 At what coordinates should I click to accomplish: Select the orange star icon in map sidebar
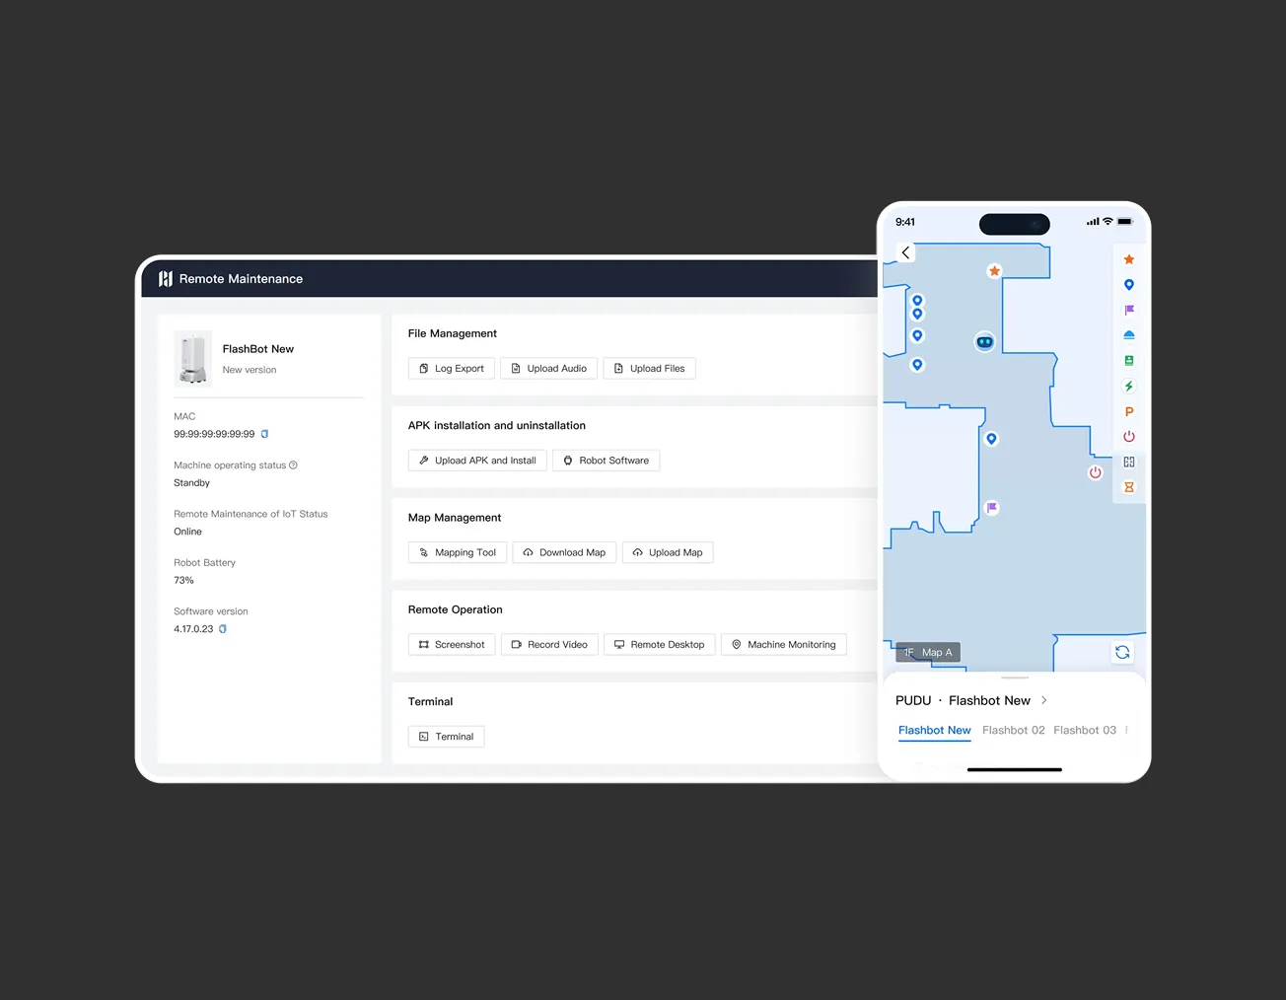point(1129,259)
